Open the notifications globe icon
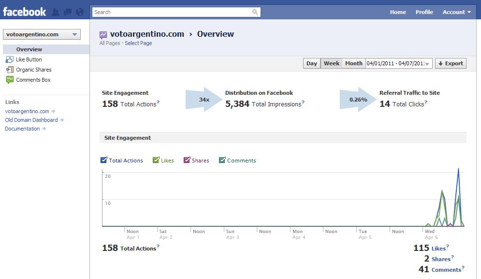Image resolution: width=481 pixels, height=279 pixels. pyautogui.click(x=80, y=12)
